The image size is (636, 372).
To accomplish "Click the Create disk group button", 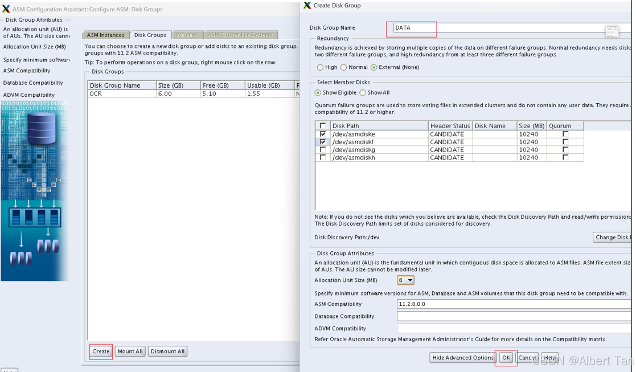I will point(101,351).
